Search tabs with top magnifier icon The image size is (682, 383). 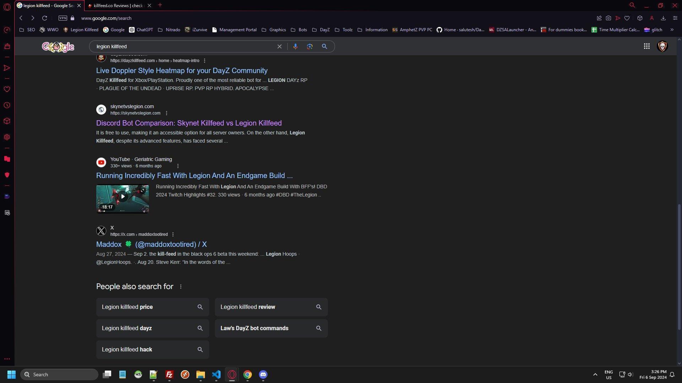point(632,5)
